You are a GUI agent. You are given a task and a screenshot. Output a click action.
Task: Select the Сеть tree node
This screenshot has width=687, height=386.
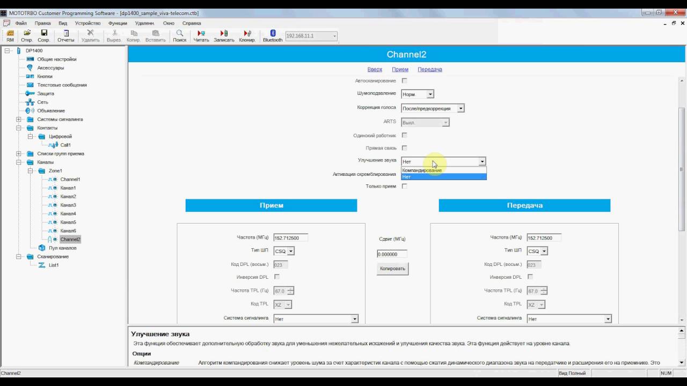pos(42,102)
